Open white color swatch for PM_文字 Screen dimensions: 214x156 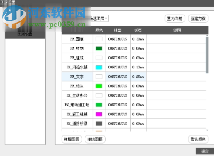point(99,77)
